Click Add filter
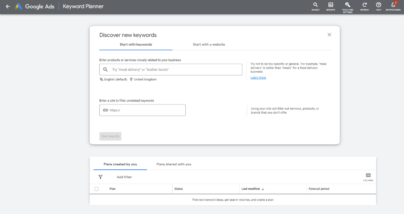The width and height of the screenshot is (404, 214). click(x=124, y=177)
